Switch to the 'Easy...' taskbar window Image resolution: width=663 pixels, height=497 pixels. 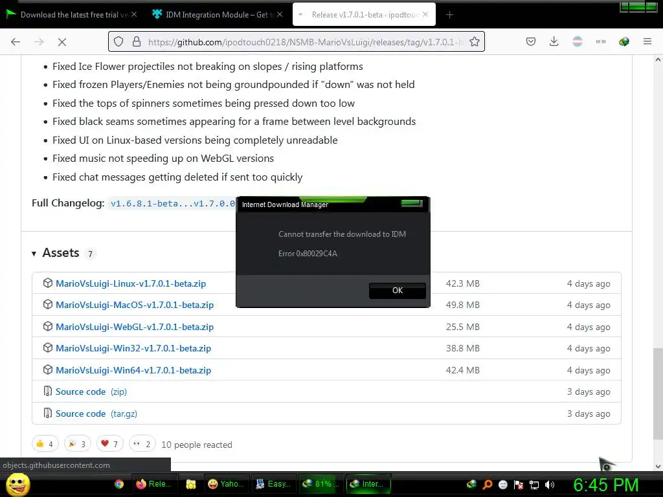click(x=274, y=484)
